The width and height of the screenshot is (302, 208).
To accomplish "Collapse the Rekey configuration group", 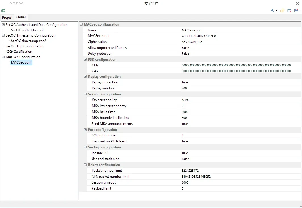I will [85, 165].
